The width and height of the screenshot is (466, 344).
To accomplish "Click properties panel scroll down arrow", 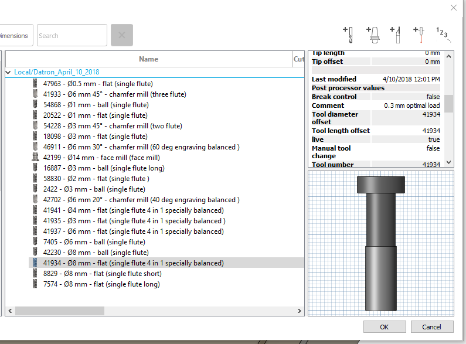I will coord(449,162).
